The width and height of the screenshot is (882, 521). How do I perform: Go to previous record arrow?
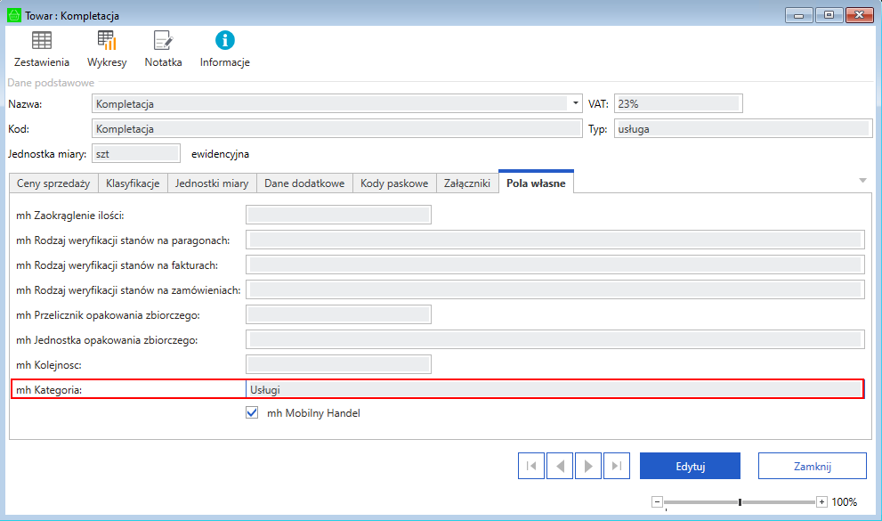[x=559, y=466]
